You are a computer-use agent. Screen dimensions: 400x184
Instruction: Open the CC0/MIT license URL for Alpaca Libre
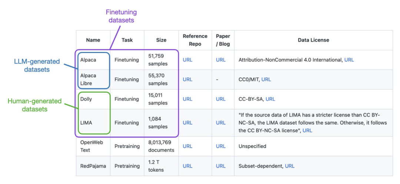pos(266,79)
